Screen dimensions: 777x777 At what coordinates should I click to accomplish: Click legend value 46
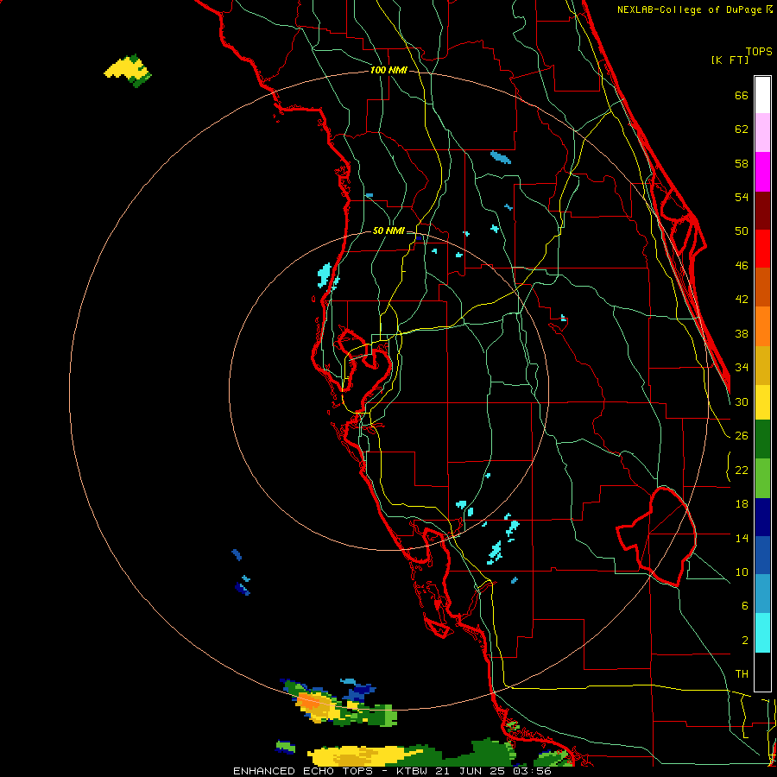coord(742,266)
